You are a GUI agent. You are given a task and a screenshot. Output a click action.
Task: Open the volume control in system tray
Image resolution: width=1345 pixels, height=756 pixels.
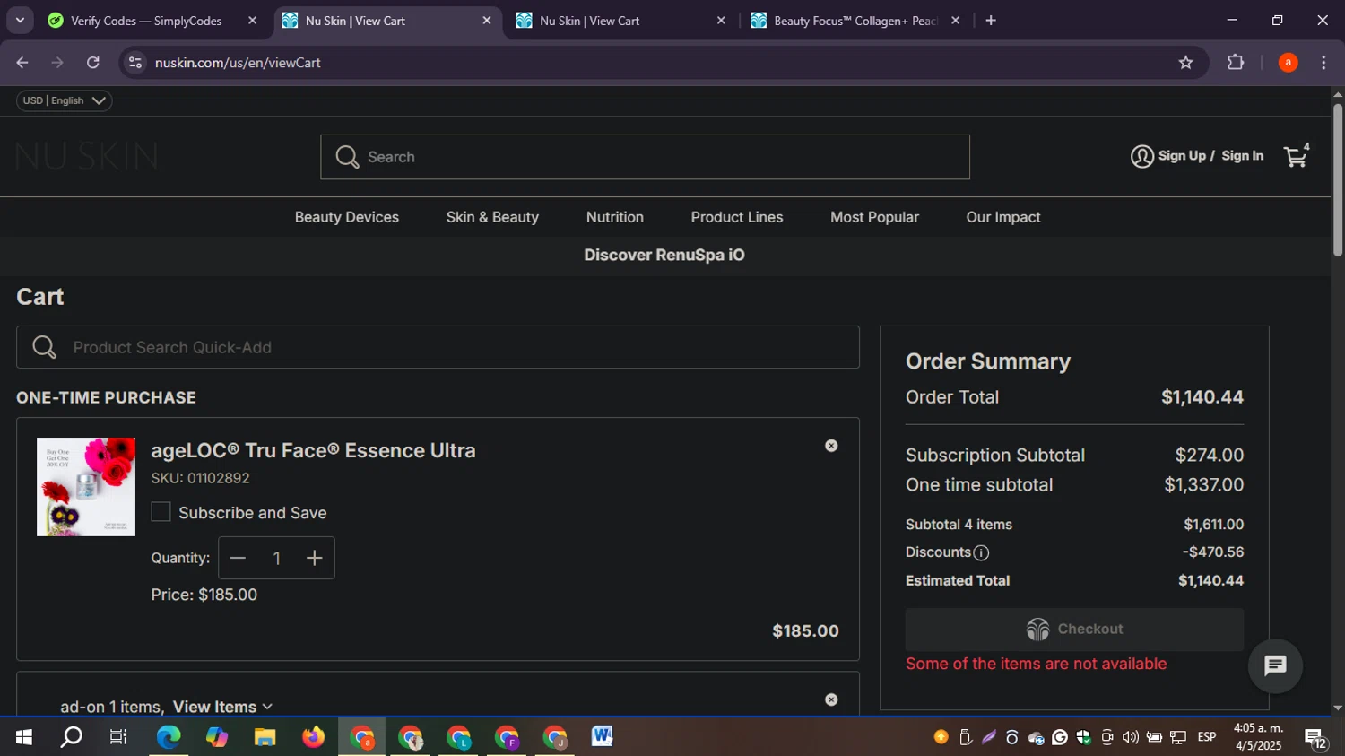1130,737
